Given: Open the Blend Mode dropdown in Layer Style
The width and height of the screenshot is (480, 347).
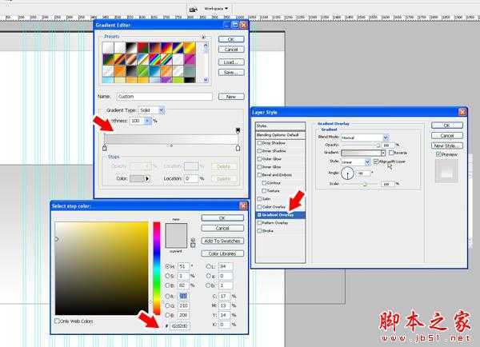Looking at the screenshot, I should pos(365,138).
